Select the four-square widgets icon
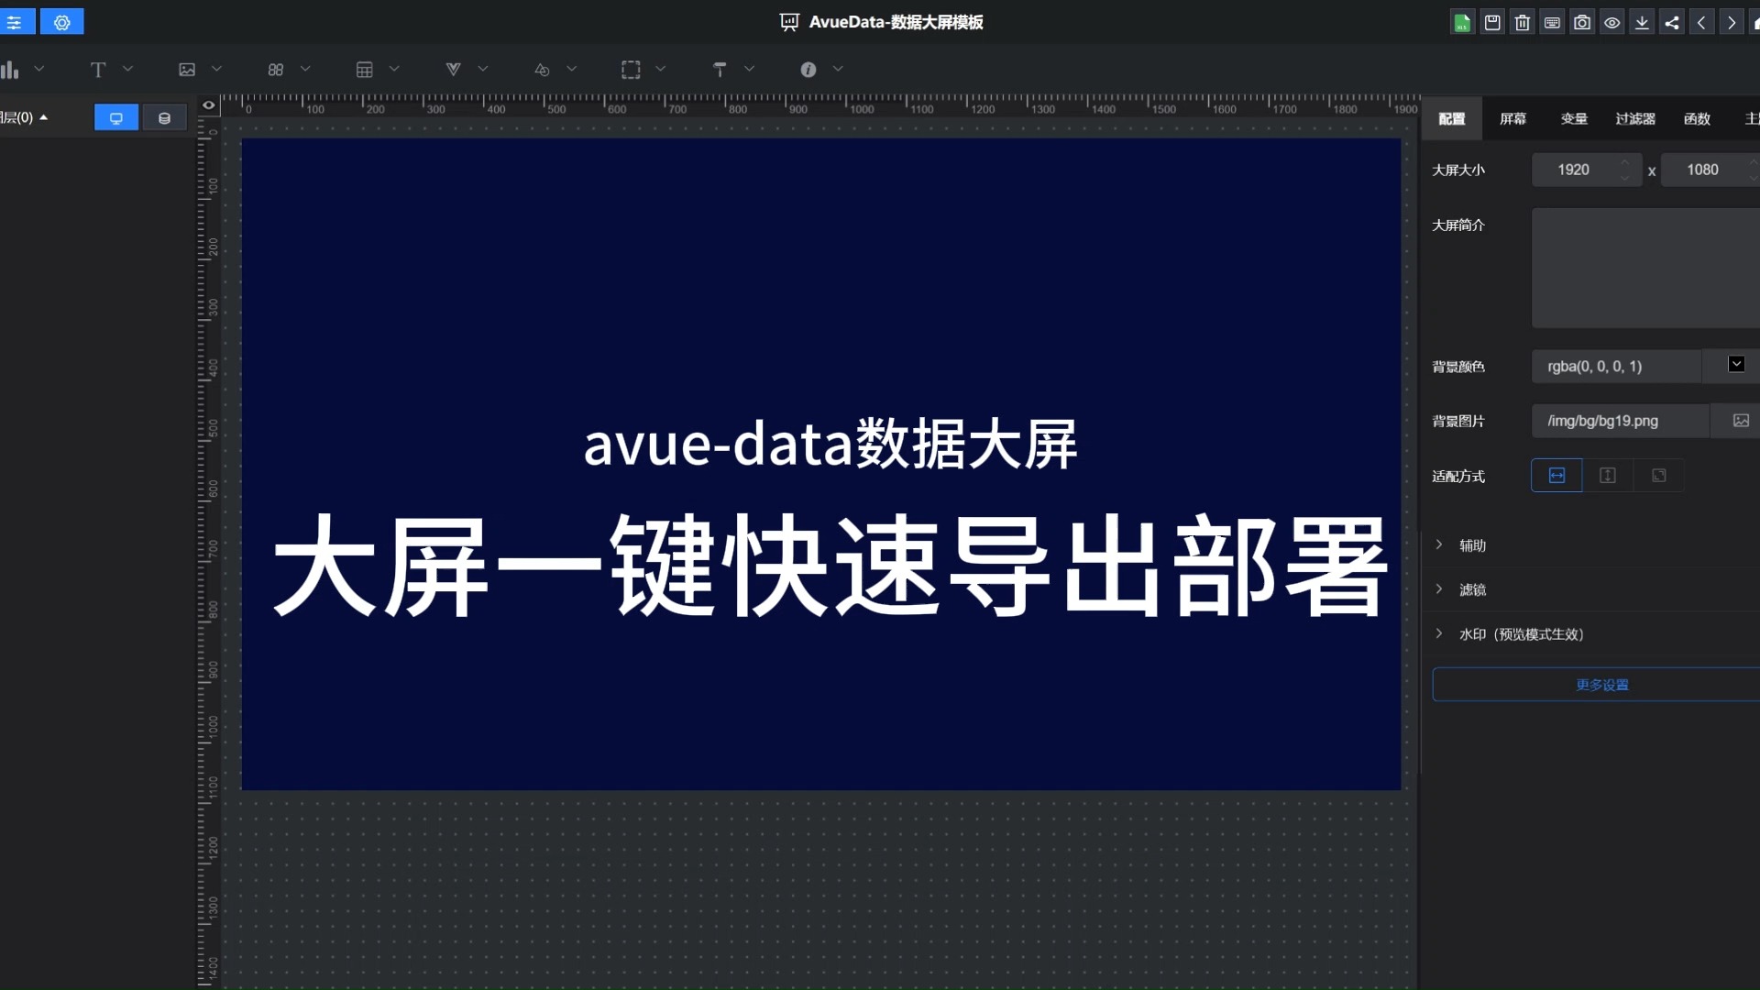Viewport: 1760px width, 990px height. pyautogui.click(x=276, y=70)
